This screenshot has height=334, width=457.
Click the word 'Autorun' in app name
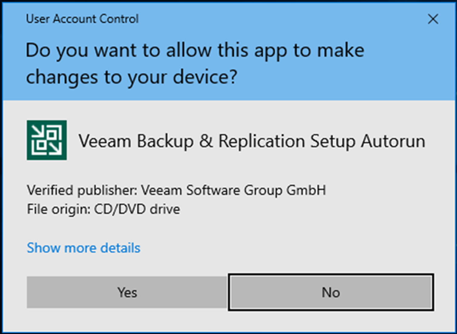[x=393, y=141]
